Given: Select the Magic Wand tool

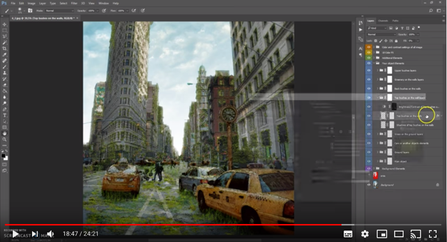Looking at the screenshot, I should tap(4, 43).
